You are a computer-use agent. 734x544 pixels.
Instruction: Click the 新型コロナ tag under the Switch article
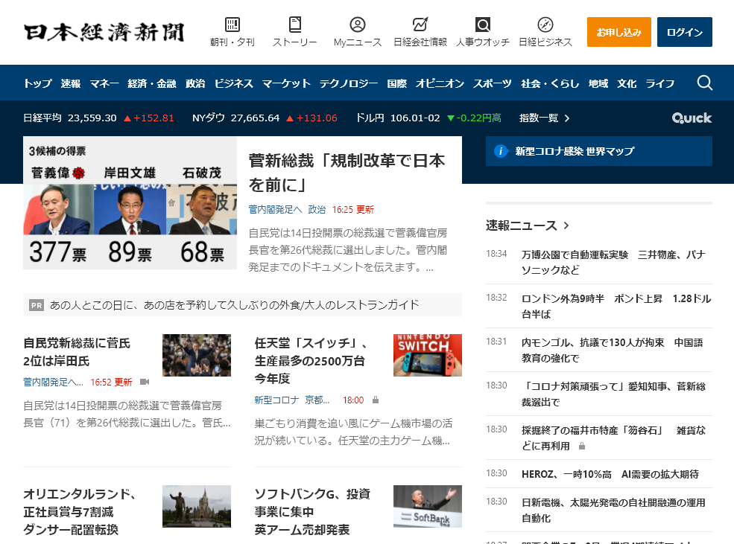pyautogui.click(x=276, y=400)
